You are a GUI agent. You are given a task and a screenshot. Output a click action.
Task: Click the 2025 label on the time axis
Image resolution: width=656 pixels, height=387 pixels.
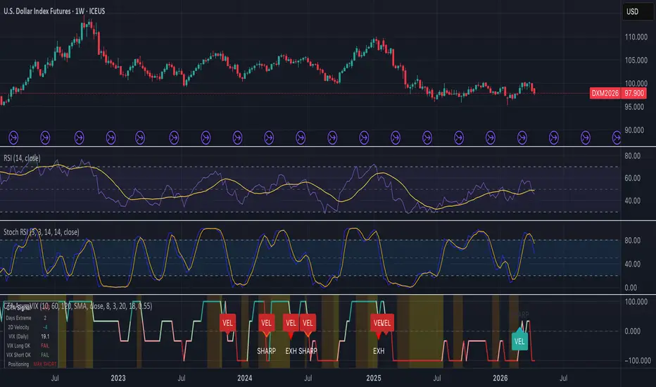[x=374, y=379]
